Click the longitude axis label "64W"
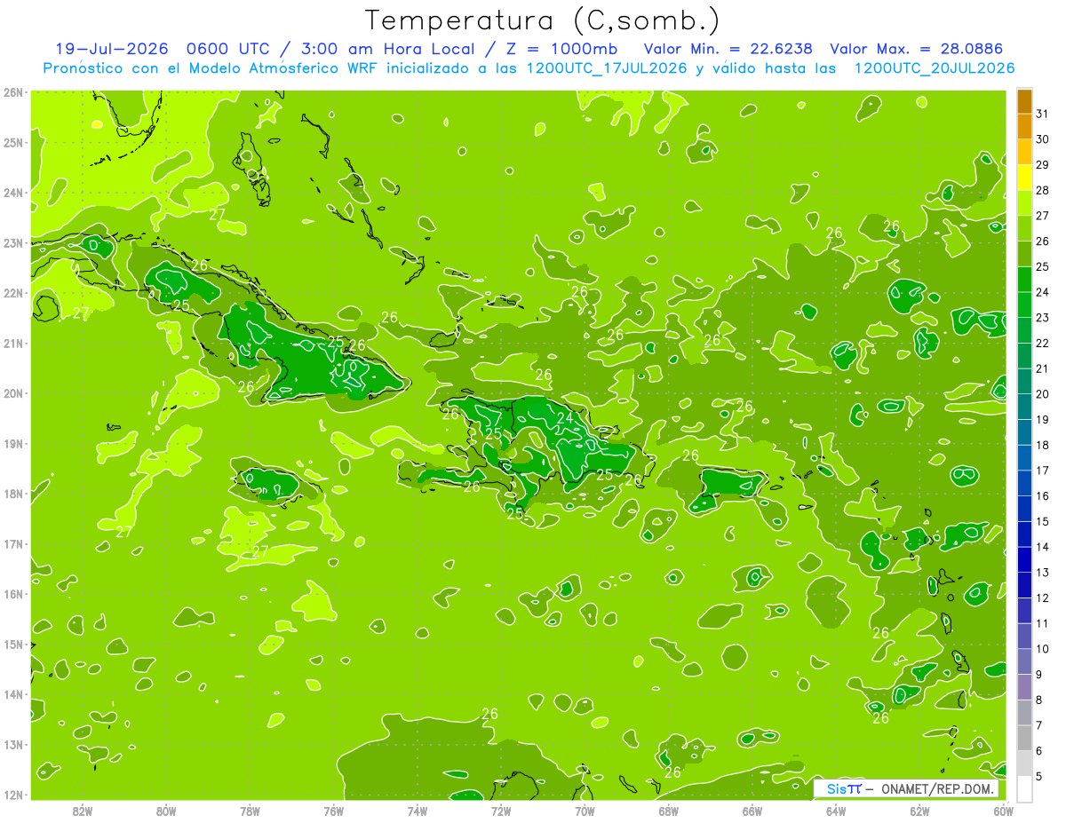This screenshot has width=1066, height=823. 836,811
